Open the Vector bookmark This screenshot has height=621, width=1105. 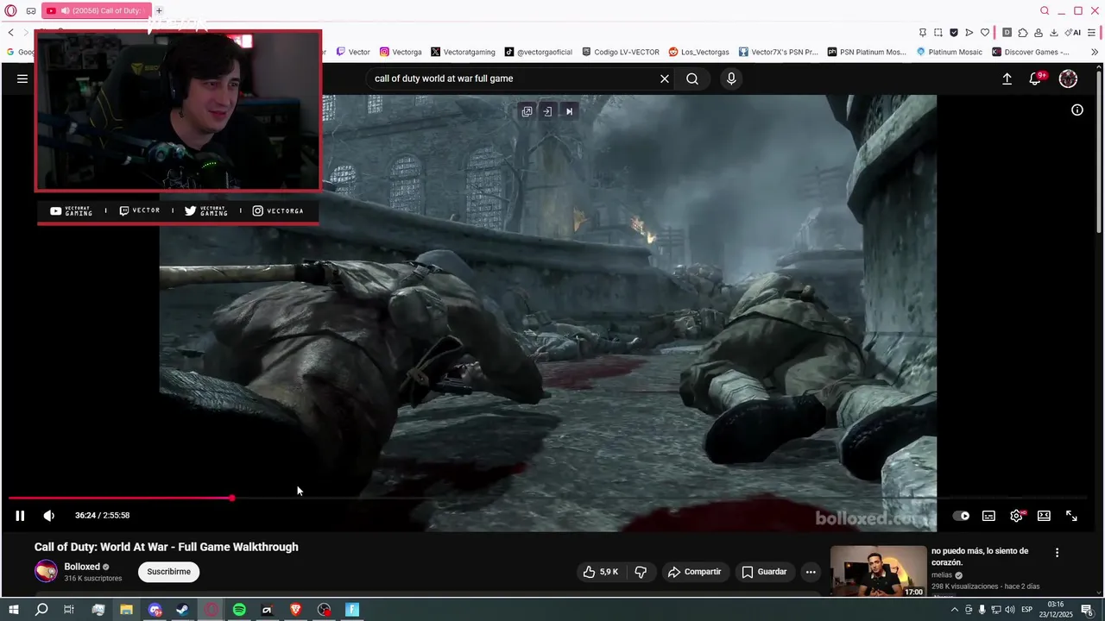[353, 52]
